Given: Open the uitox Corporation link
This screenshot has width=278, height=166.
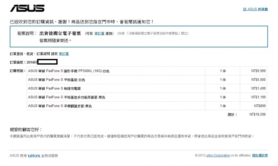Looking at the screenshot, I should click(x=218, y=155).
